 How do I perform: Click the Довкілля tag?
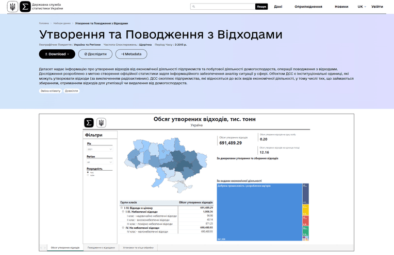pyautogui.click(x=71, y=91)
